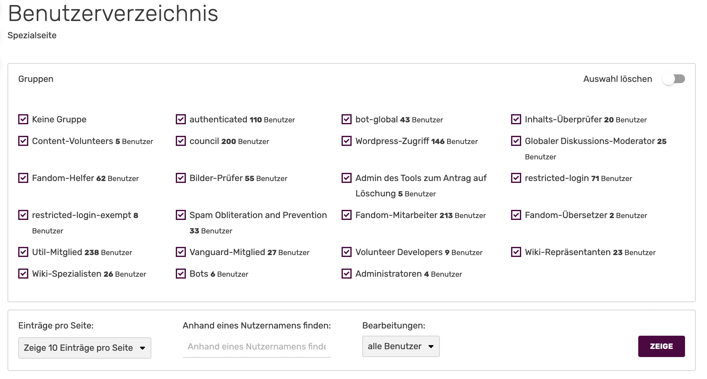Uncheck the Bilder-Prüfer checkbox

tap(181, 178)
